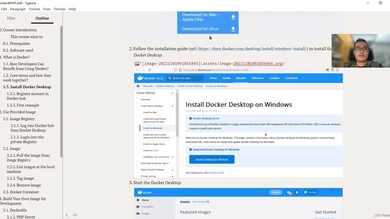The width and height of the screenshot is (390, 219).
Task: Click the 'Start the Docker Desktop' step text
Action: (157, 182)
